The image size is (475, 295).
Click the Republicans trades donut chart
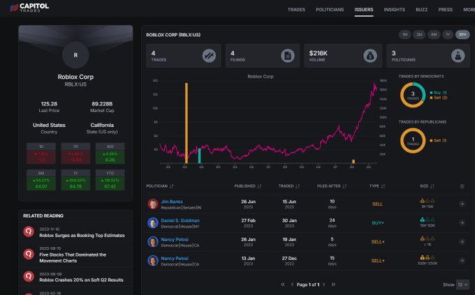tap(413, 141)
